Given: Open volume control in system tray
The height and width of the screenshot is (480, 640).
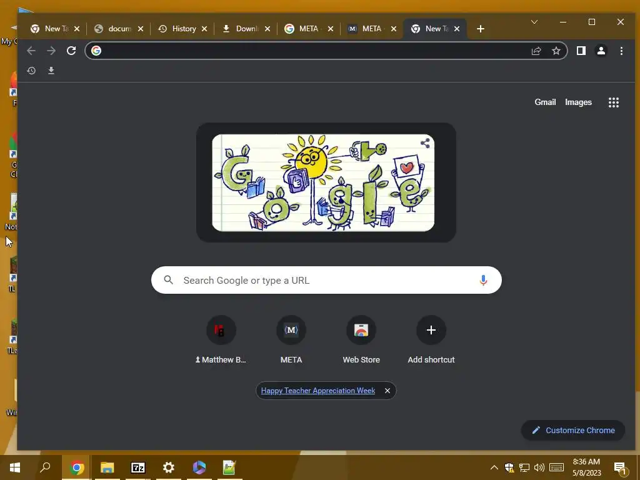Looking at the screenshot, I should click(x=539, y=467).
